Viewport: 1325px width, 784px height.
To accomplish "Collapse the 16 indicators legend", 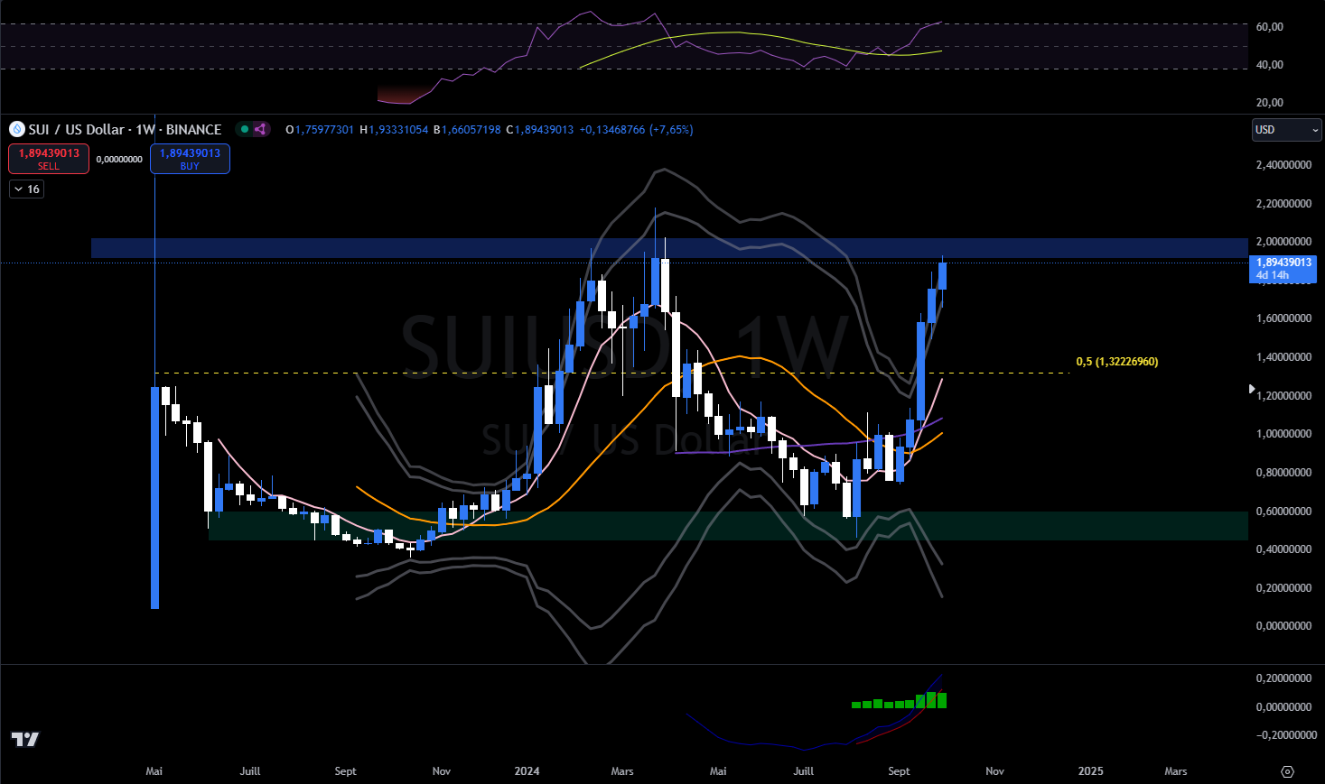I will point(26,189).
